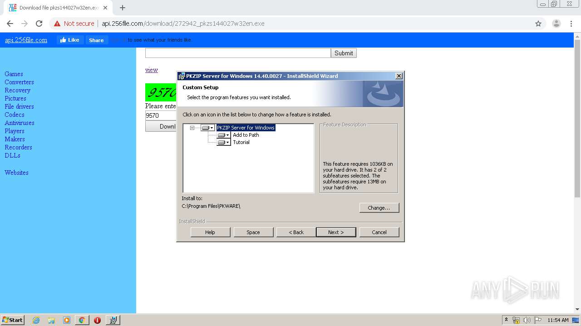
Task: Open Help in the installer
Action: pyautogui.click(x=210, y=232)
